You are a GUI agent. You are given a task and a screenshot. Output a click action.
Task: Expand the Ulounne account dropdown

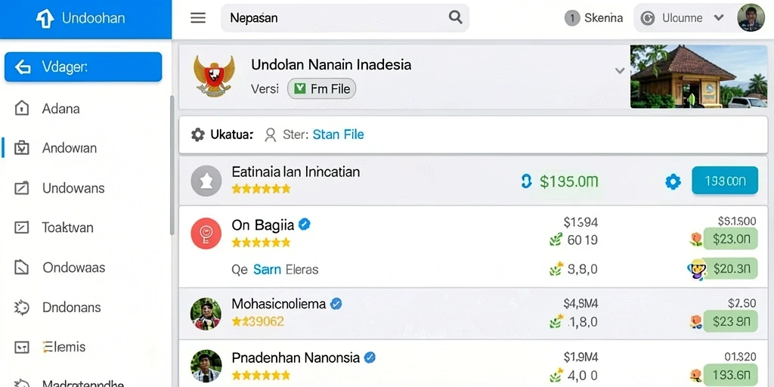pos(719,18)
